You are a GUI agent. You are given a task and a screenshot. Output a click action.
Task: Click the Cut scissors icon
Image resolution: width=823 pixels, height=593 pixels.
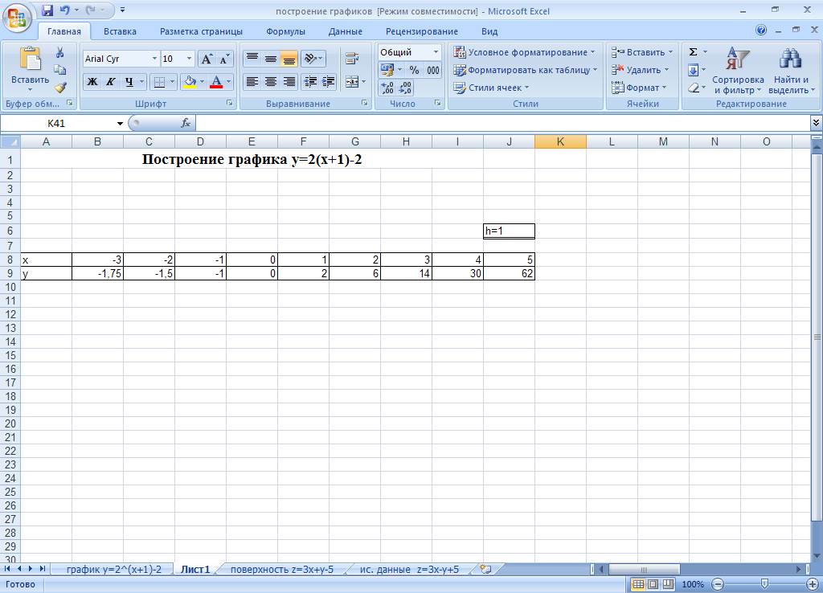click(x=60, y=52)
